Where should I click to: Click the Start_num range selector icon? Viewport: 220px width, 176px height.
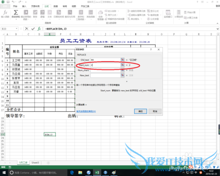click(x=122, y=65)
